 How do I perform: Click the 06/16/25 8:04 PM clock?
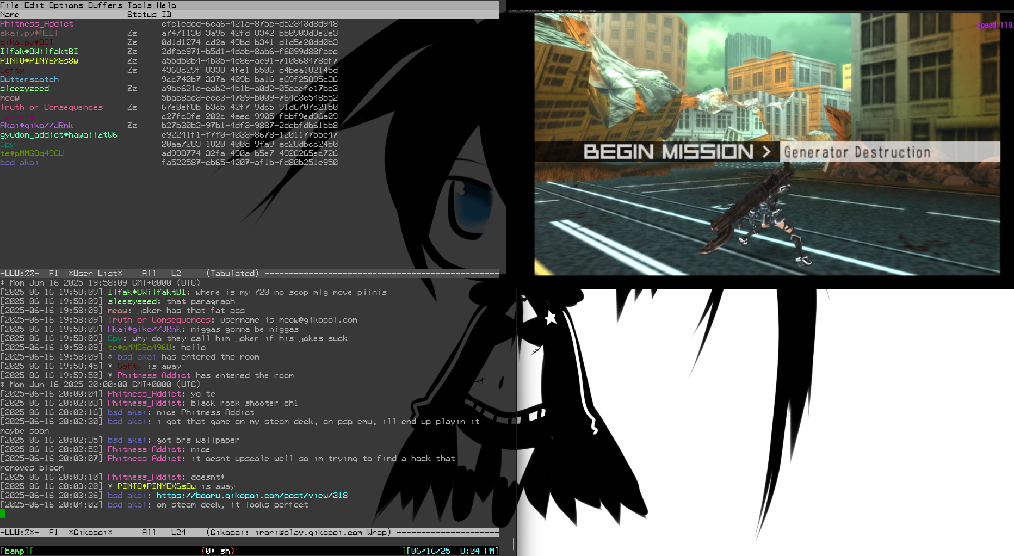tap(453, 551)
